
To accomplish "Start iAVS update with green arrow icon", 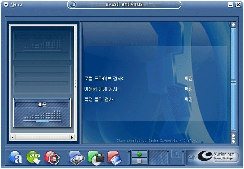I will [x=33, y=157].
